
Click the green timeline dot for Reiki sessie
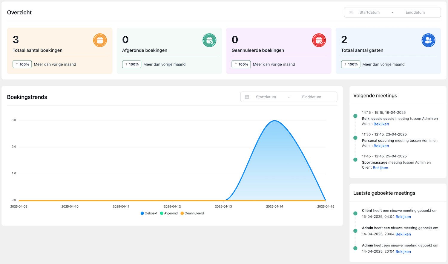coord(355,116)
